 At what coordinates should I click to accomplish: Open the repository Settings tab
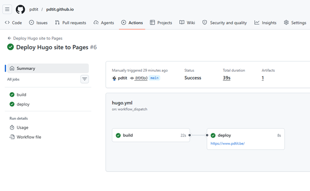pos(295,23)
